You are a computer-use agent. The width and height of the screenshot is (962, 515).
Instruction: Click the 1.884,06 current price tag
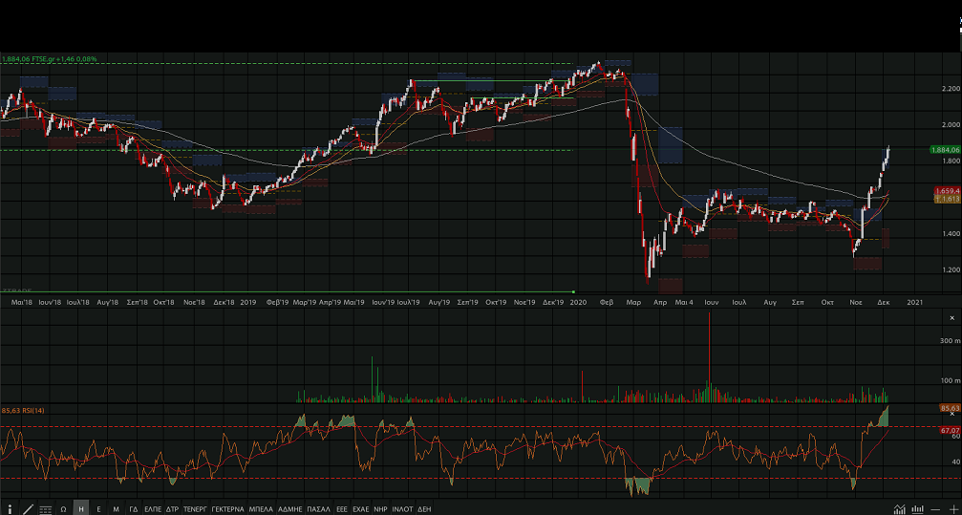pos(946,150)
